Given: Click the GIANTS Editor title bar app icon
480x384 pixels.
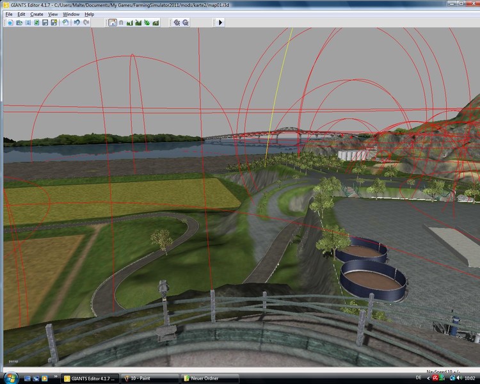Looking at the screenshot, I should pyautogui.click(x=6, y=5).
